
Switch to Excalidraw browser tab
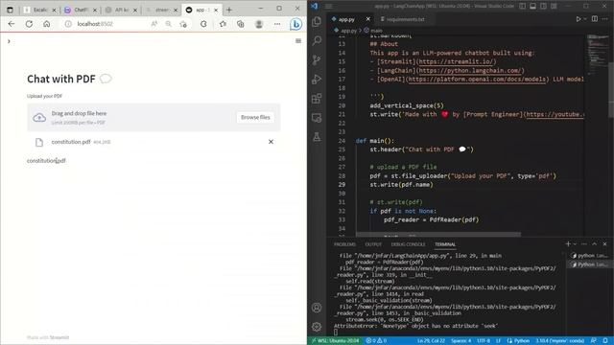pyautogui.click(x=40, y=10)
